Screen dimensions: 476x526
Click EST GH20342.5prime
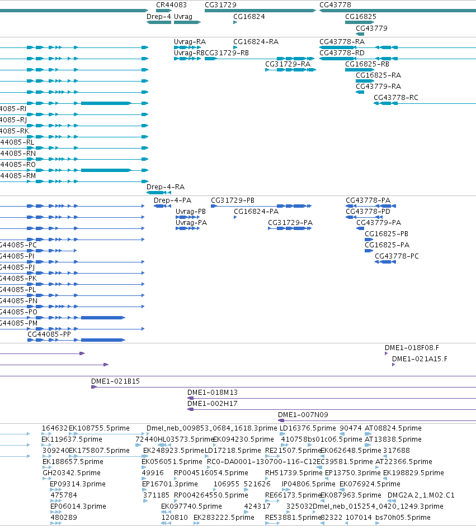click(72, 473)
